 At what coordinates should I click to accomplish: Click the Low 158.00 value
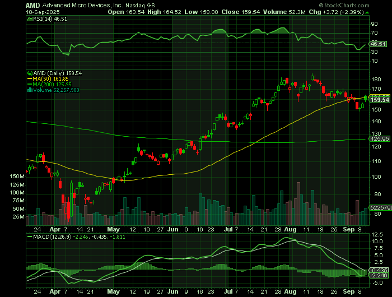click(201, 12)
